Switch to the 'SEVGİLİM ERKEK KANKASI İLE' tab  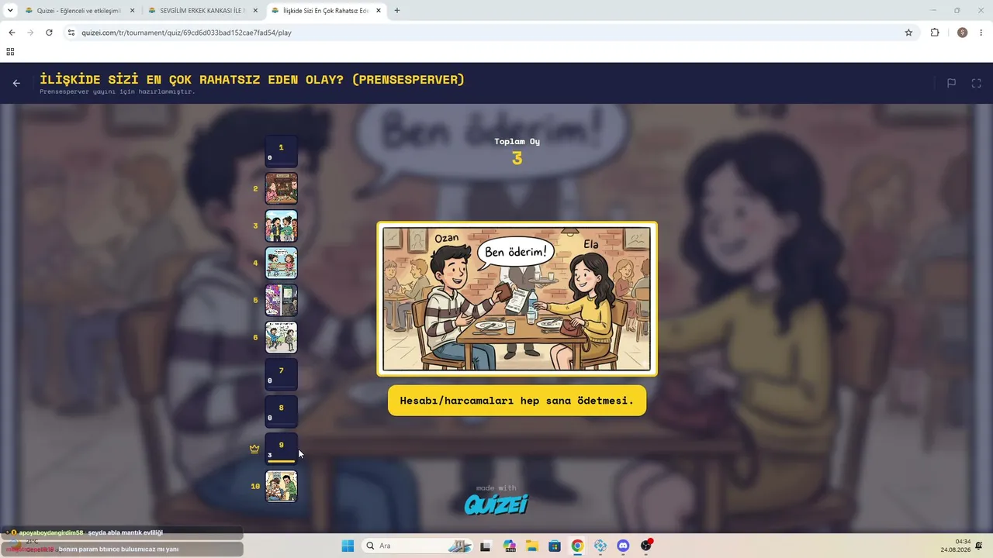pos(202,11)
